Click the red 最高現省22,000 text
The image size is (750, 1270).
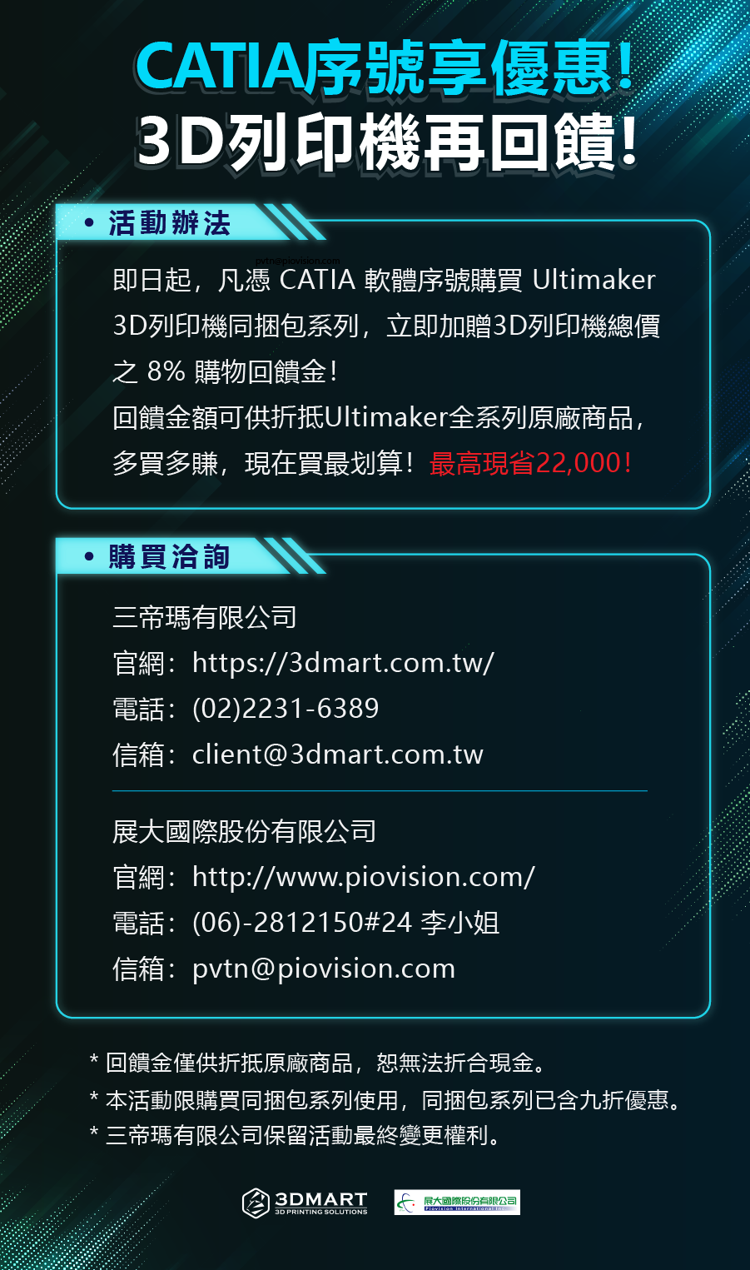point(530,463)
